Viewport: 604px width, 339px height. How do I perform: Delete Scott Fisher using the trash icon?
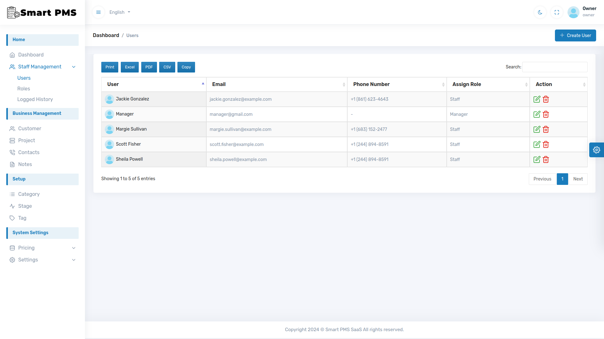tap(546, 144)
